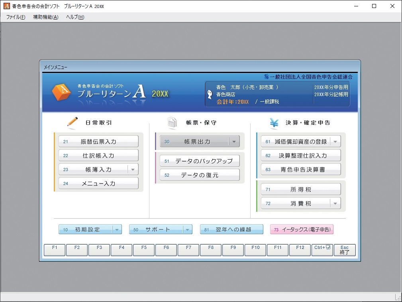
Task: Start 51 データのバックアップ
Action: tap(200, 161)
